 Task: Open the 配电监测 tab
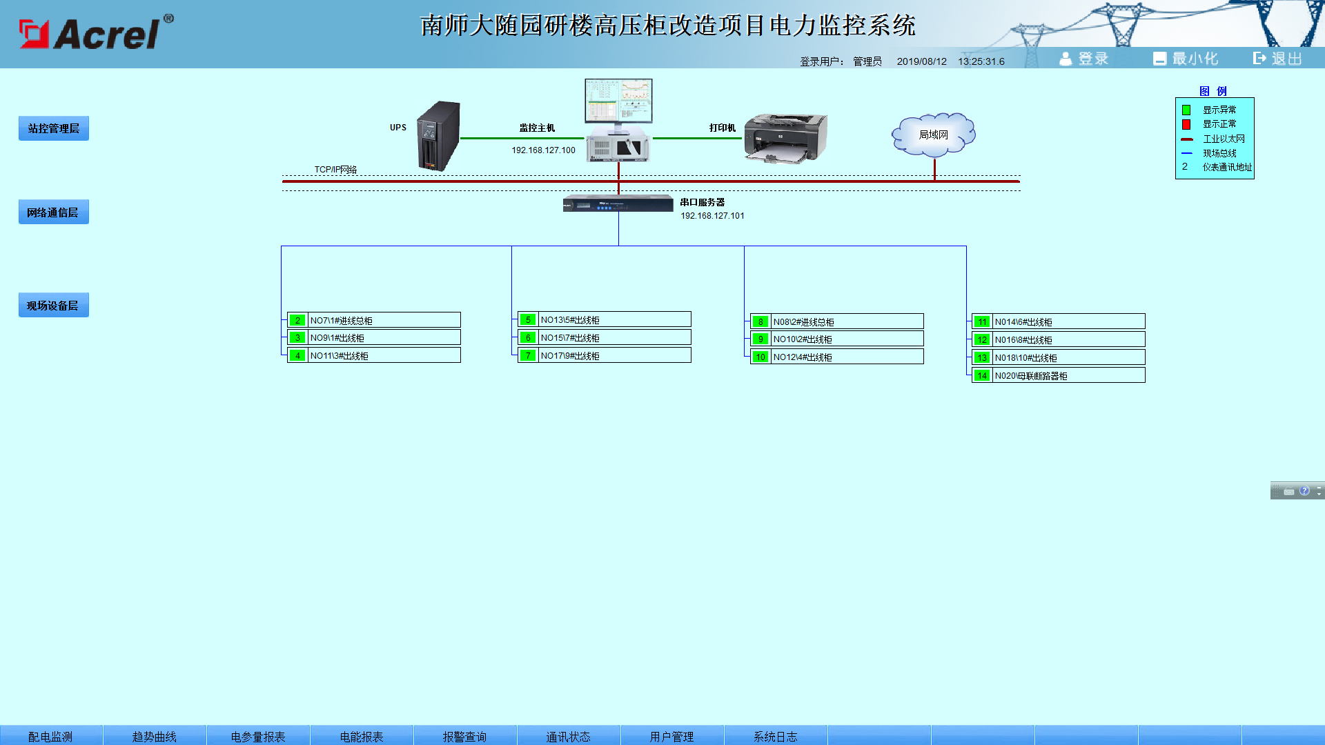click(x=50, y=736)
